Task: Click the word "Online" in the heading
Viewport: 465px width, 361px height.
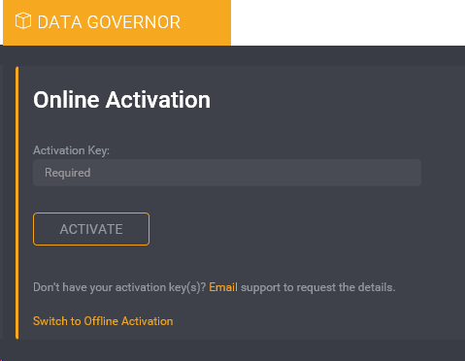Action: tap(66, 100)
